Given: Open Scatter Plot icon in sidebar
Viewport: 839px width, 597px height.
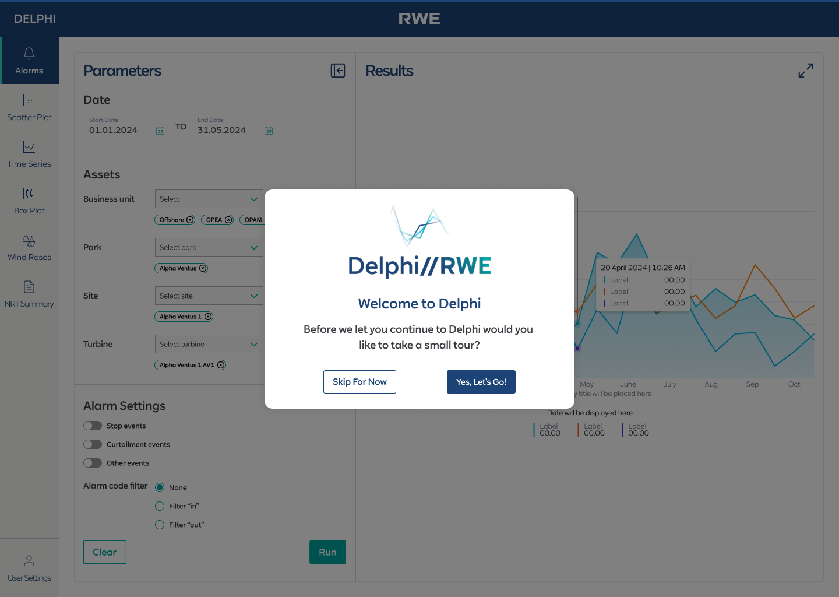Looking at the screenshot, I should coord(29,100).
